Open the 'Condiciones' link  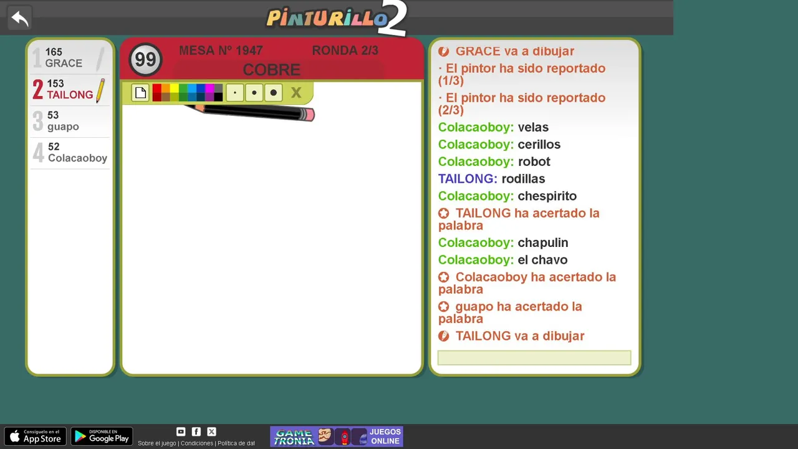197,443
